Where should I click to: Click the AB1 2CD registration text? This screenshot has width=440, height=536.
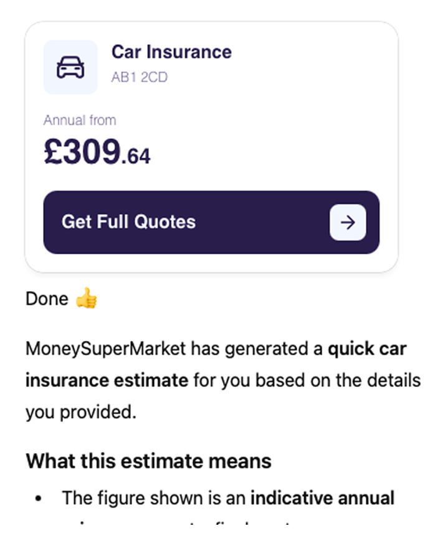[x=139, y=78]
